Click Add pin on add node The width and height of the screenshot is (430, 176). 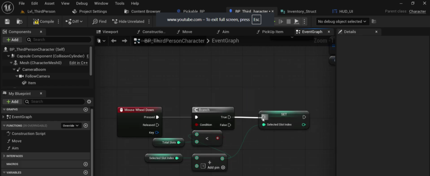point(216,167)
